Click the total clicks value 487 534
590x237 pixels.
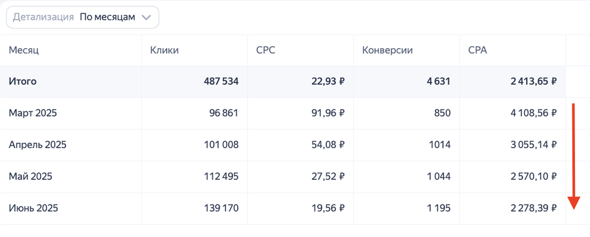221,81
